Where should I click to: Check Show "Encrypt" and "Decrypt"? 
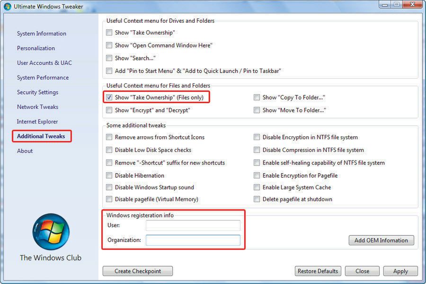click(x=109, y=110)
